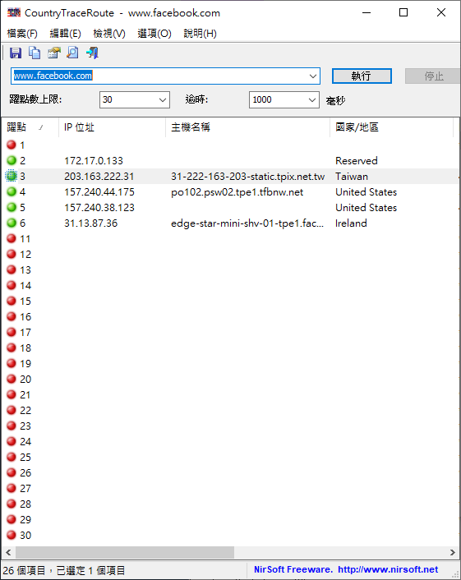Select IP address 157.240.44.175
This screenshot has height=580, width=461.
point(99,191)
